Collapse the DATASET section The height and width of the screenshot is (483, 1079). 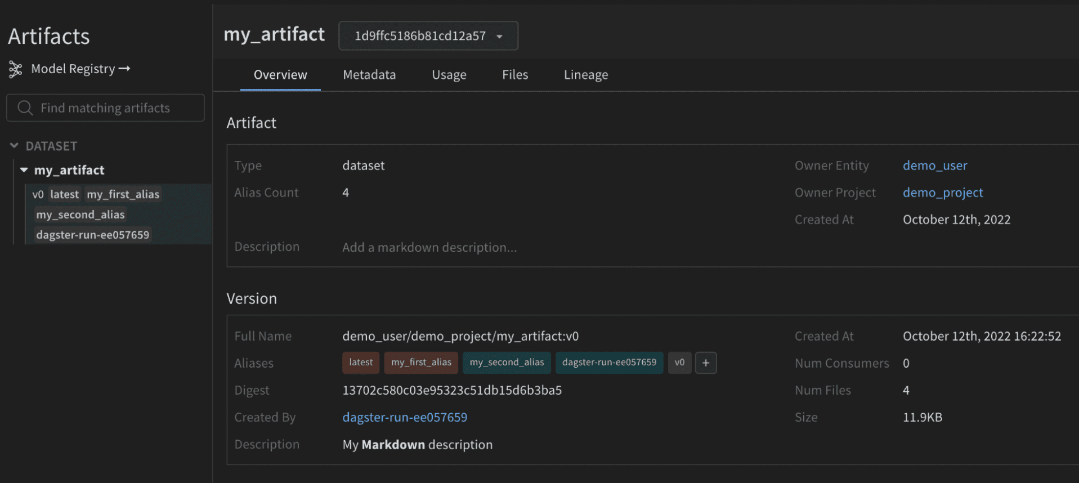[14, 146]
